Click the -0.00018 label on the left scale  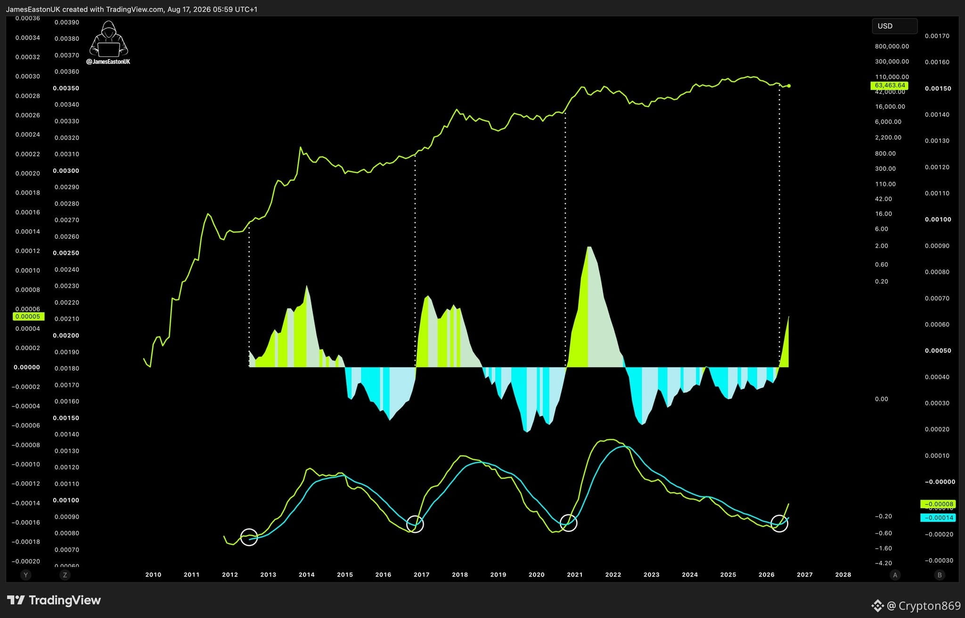click(x=26, y=542)
